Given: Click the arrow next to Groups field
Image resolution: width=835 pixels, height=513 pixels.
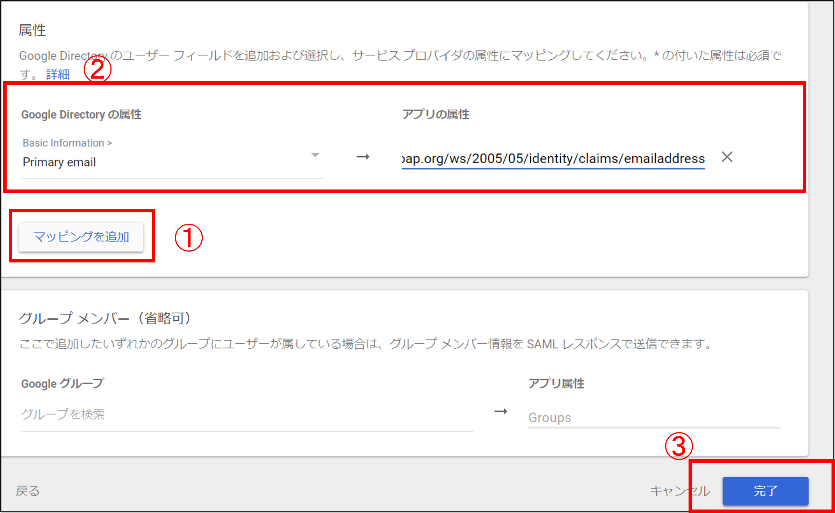Looking at the screenshot, I should (x=501, y=411).
